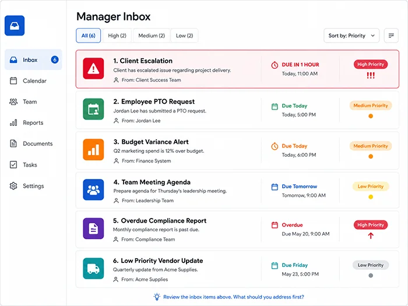Image resolution: width=408 pixels, height=306 pixels.
Task: Click the orange chart icon for Budget Variance
Action: point(93,150)
